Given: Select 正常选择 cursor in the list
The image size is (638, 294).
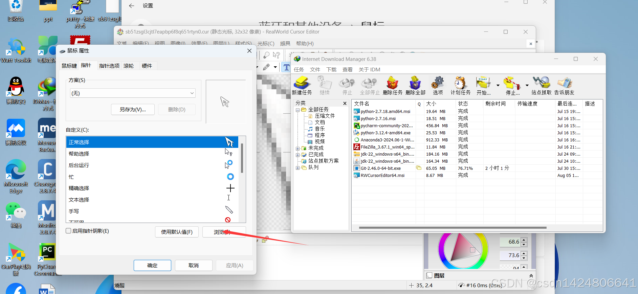Looking at the screenshot, I should tap(152, 142).
